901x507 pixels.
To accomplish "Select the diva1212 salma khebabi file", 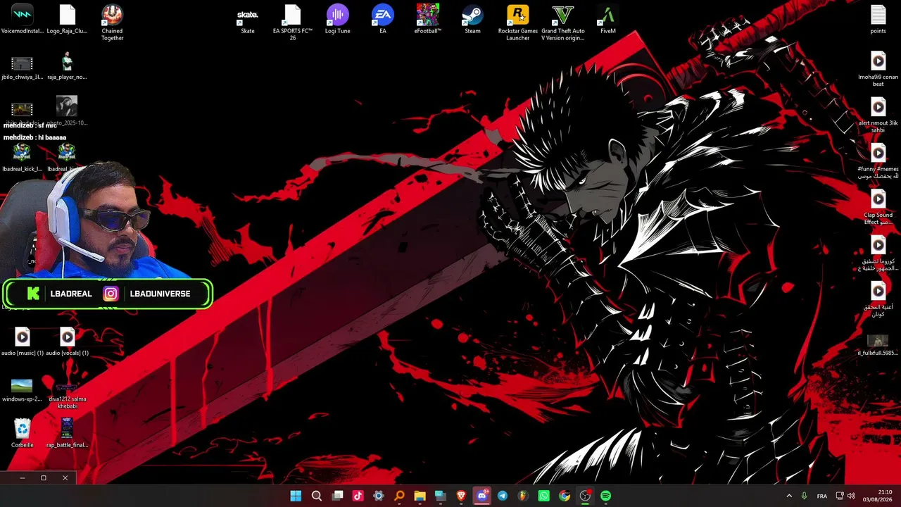I will point(67,395).
